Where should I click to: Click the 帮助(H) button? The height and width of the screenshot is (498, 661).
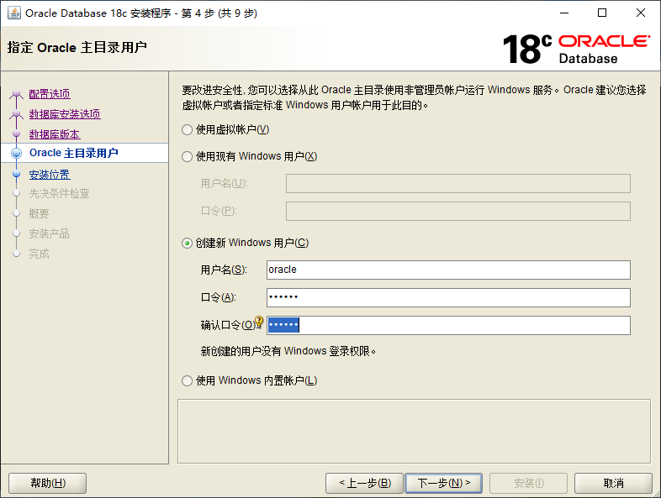[48, 483]
